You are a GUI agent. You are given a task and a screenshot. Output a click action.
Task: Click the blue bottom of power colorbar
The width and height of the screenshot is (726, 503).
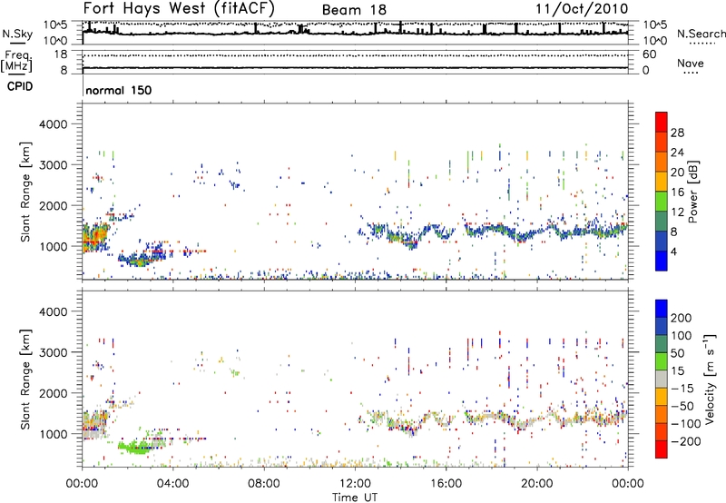[x=662, y=261]
